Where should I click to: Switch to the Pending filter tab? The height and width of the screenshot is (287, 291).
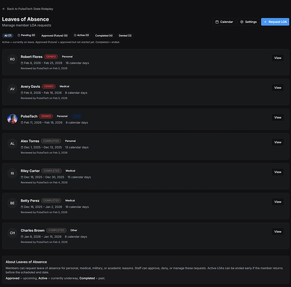click(x=26, y=36)
